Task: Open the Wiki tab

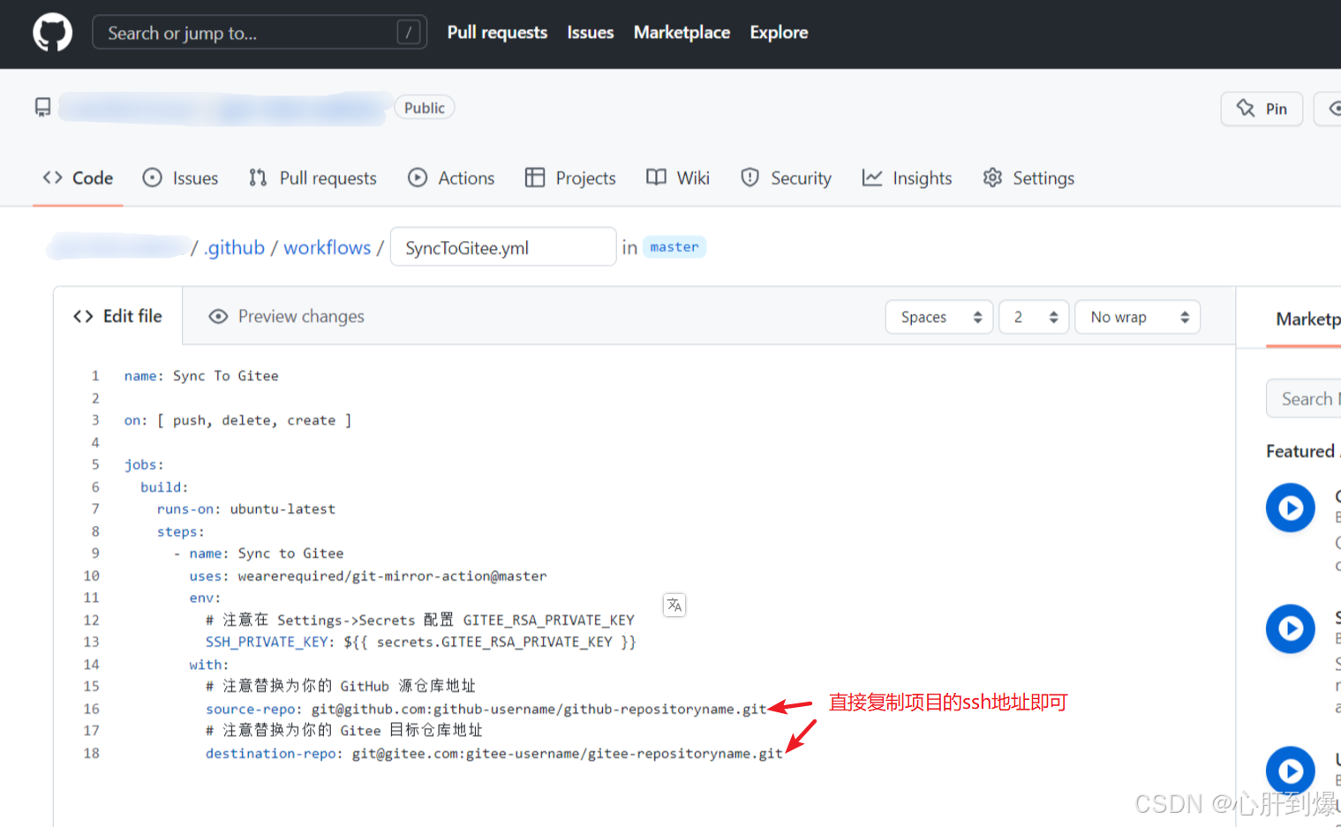Action: coord(678,178)
